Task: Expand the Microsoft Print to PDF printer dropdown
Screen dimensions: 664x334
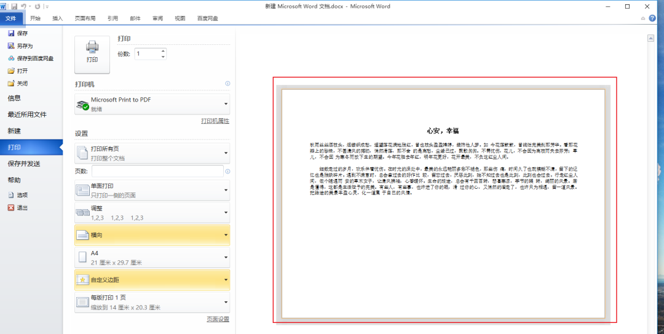Action: [x=226, y=104]
